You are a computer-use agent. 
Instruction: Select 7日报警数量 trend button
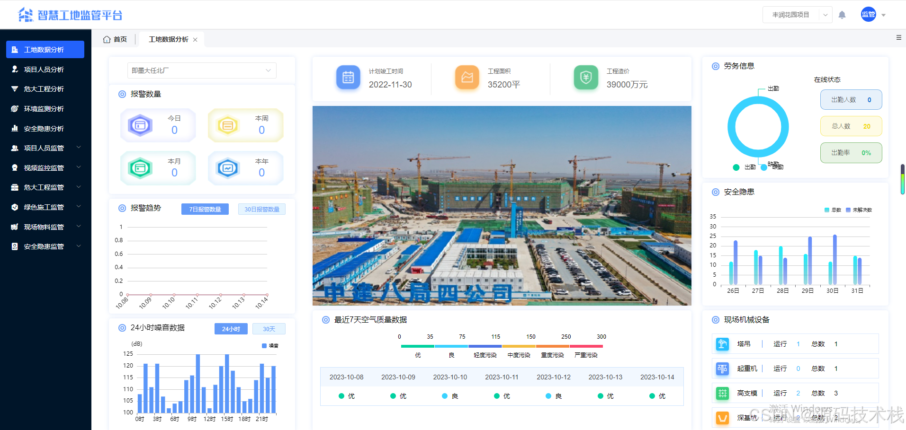coord(205,209)
